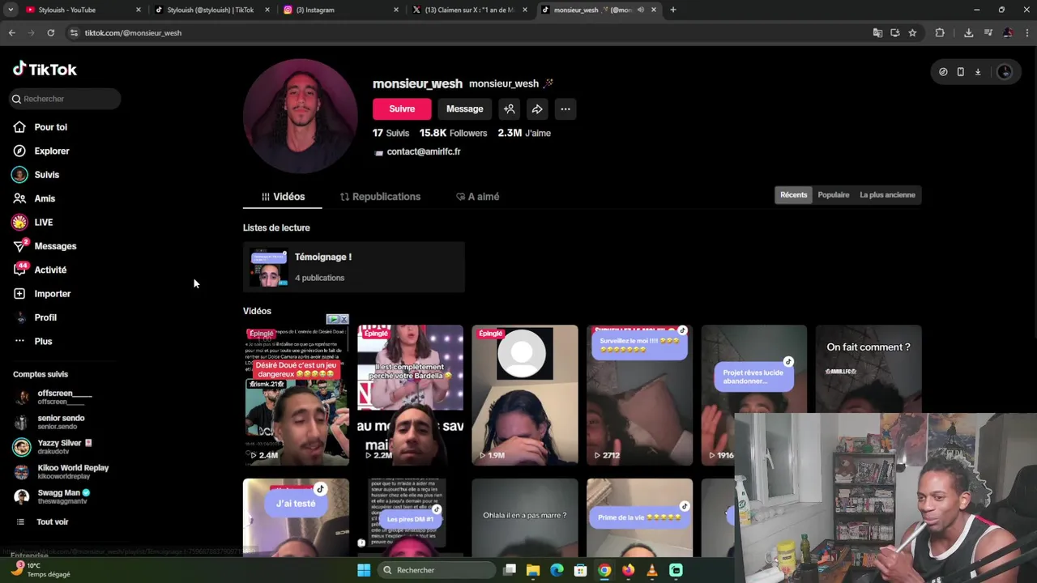Open the profile avatar menu top right
The width and height of the screenshot is (1037, 583).
1005,72
